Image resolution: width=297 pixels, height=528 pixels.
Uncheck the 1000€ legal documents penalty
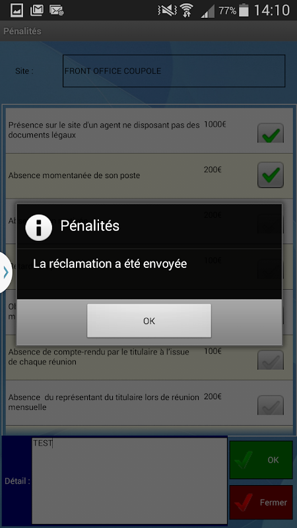point(271,133)
